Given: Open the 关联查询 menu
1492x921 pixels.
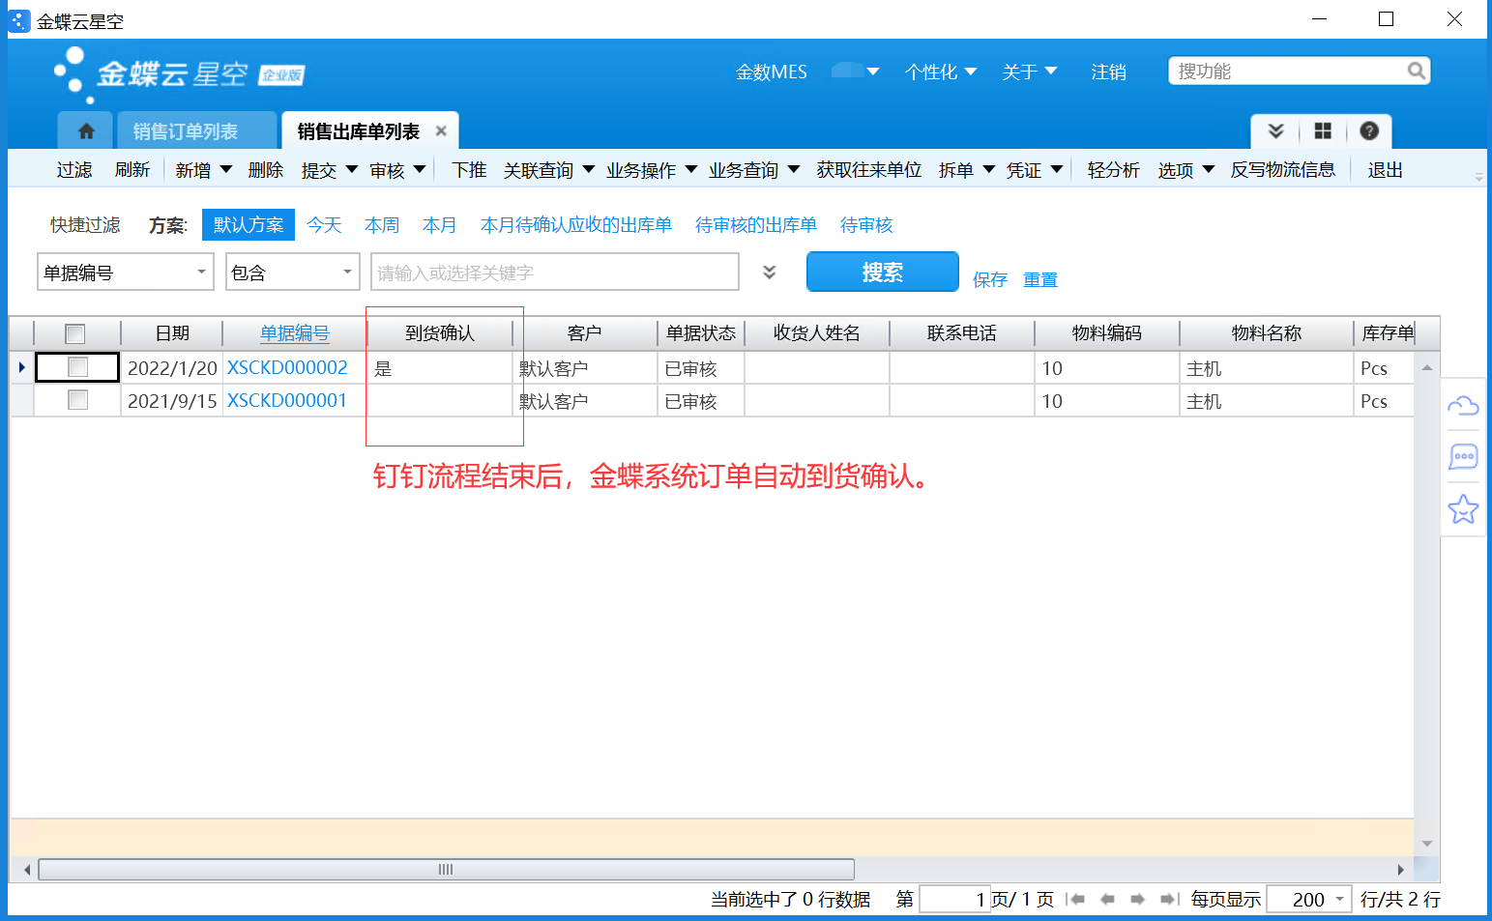Looking at the screenshot, I should click(x=548, y=170).
